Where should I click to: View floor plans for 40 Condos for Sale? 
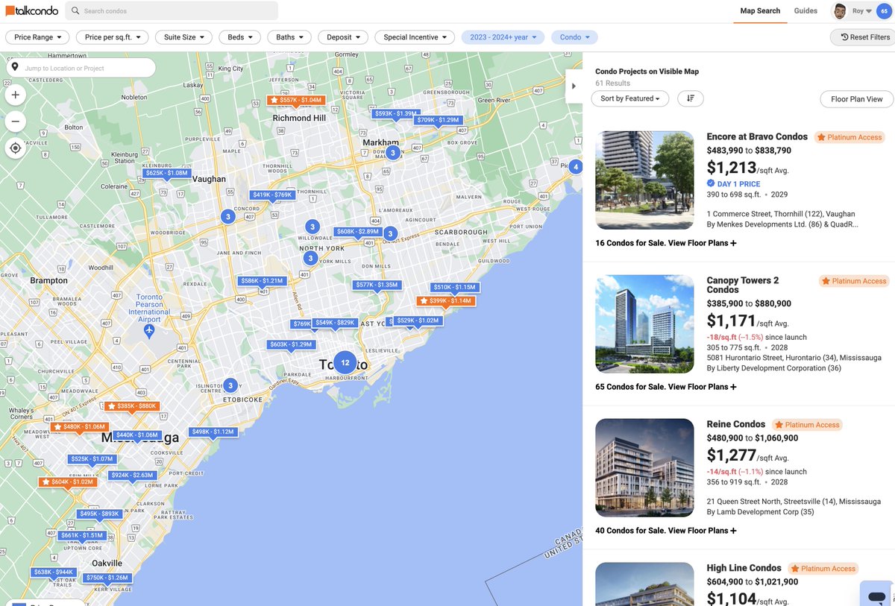click(666, 531)
